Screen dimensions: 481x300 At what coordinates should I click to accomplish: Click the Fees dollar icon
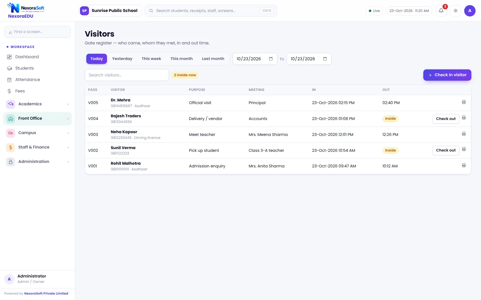coord(9,91)
